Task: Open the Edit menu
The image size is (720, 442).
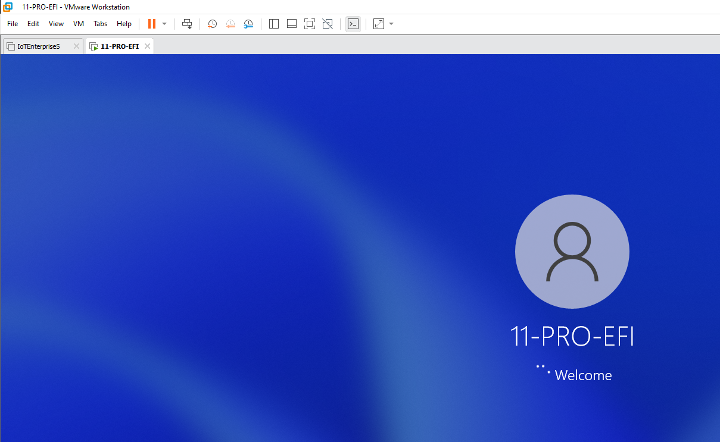Action: pyautogui.click(x=33, y=24)
